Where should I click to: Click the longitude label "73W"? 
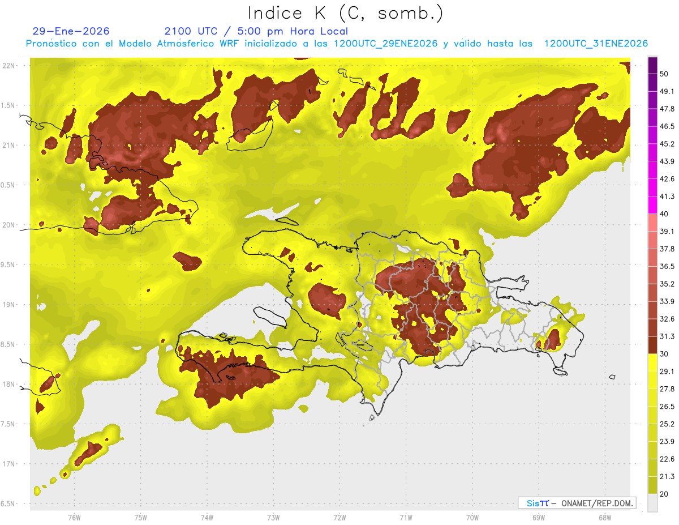(x=273, y=518)
